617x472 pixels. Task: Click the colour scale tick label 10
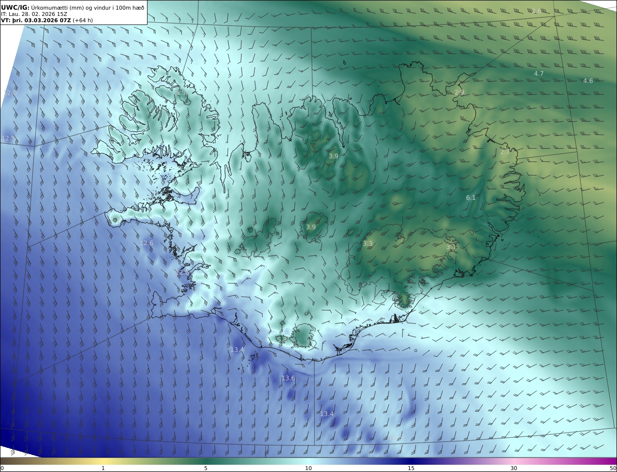click(308, 468)
